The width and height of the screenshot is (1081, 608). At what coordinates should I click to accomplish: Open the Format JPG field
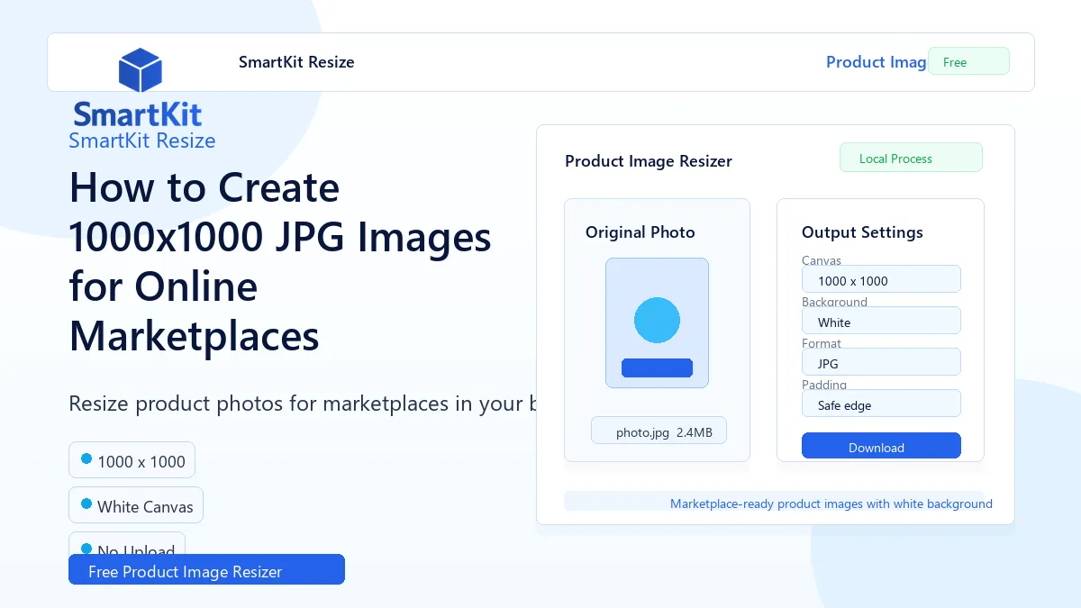point(881,362)
